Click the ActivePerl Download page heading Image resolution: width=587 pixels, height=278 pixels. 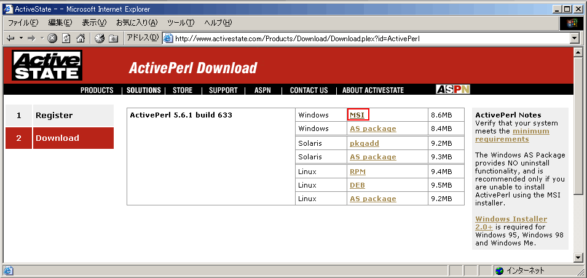(x=193, y=68)
